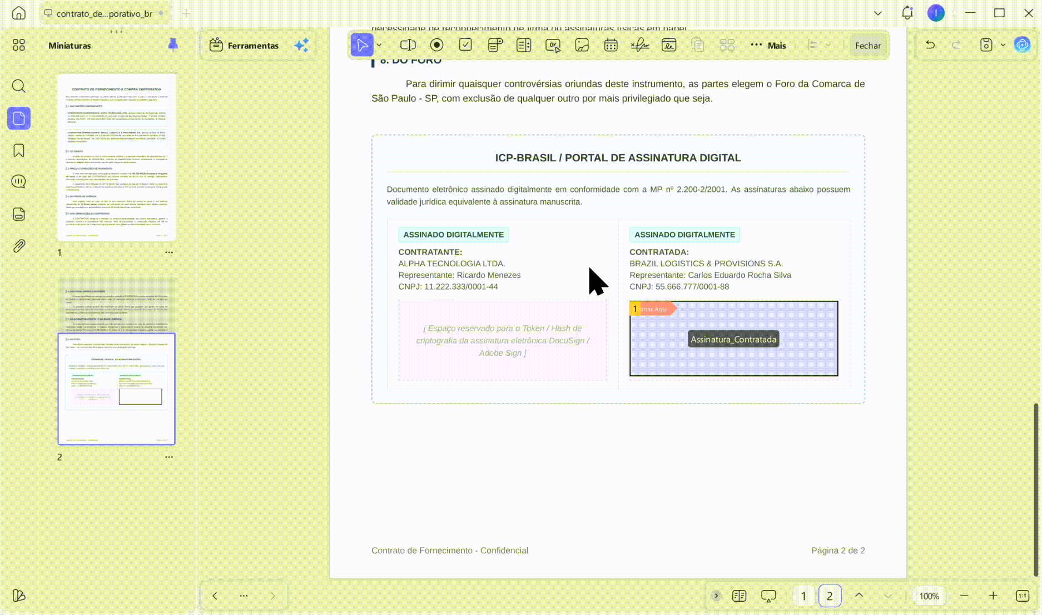
Task: Open the notifications bell
Action: (x=907, y=13)
